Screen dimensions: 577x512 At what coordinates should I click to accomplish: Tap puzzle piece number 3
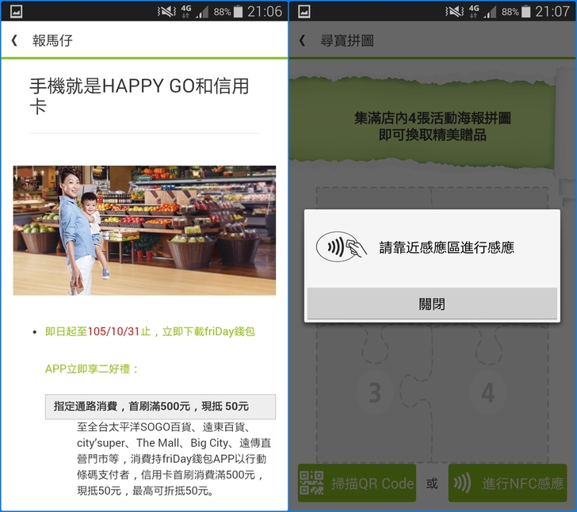pyautogui.click(x=375, y=392)
